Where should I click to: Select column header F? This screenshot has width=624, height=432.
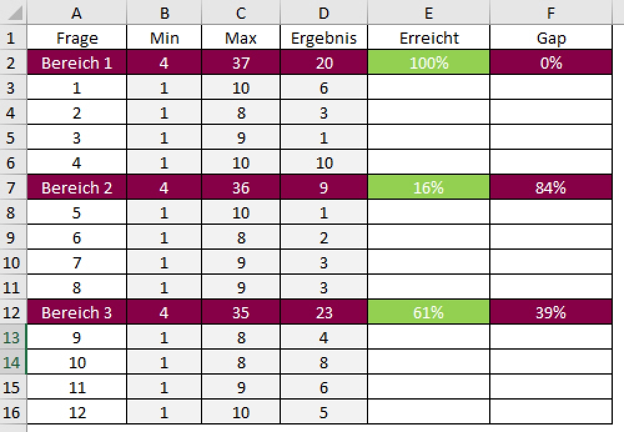tap(551, 12)
